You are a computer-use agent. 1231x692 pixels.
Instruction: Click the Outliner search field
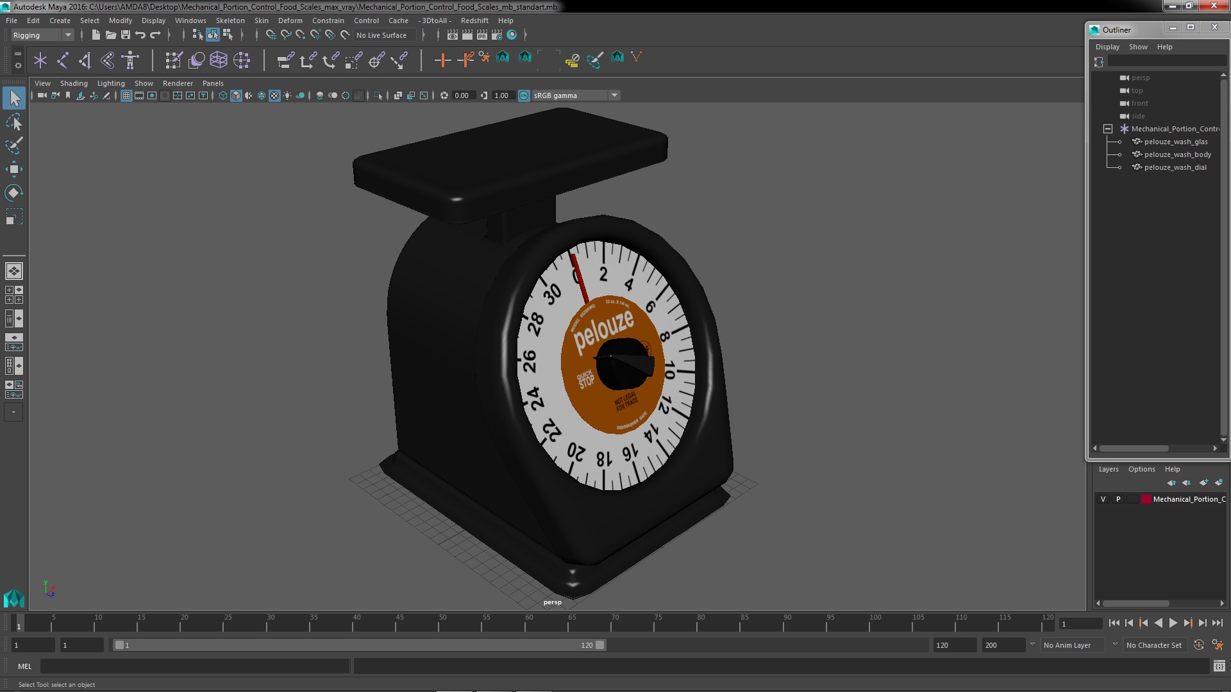click(x=1166, y=61)
